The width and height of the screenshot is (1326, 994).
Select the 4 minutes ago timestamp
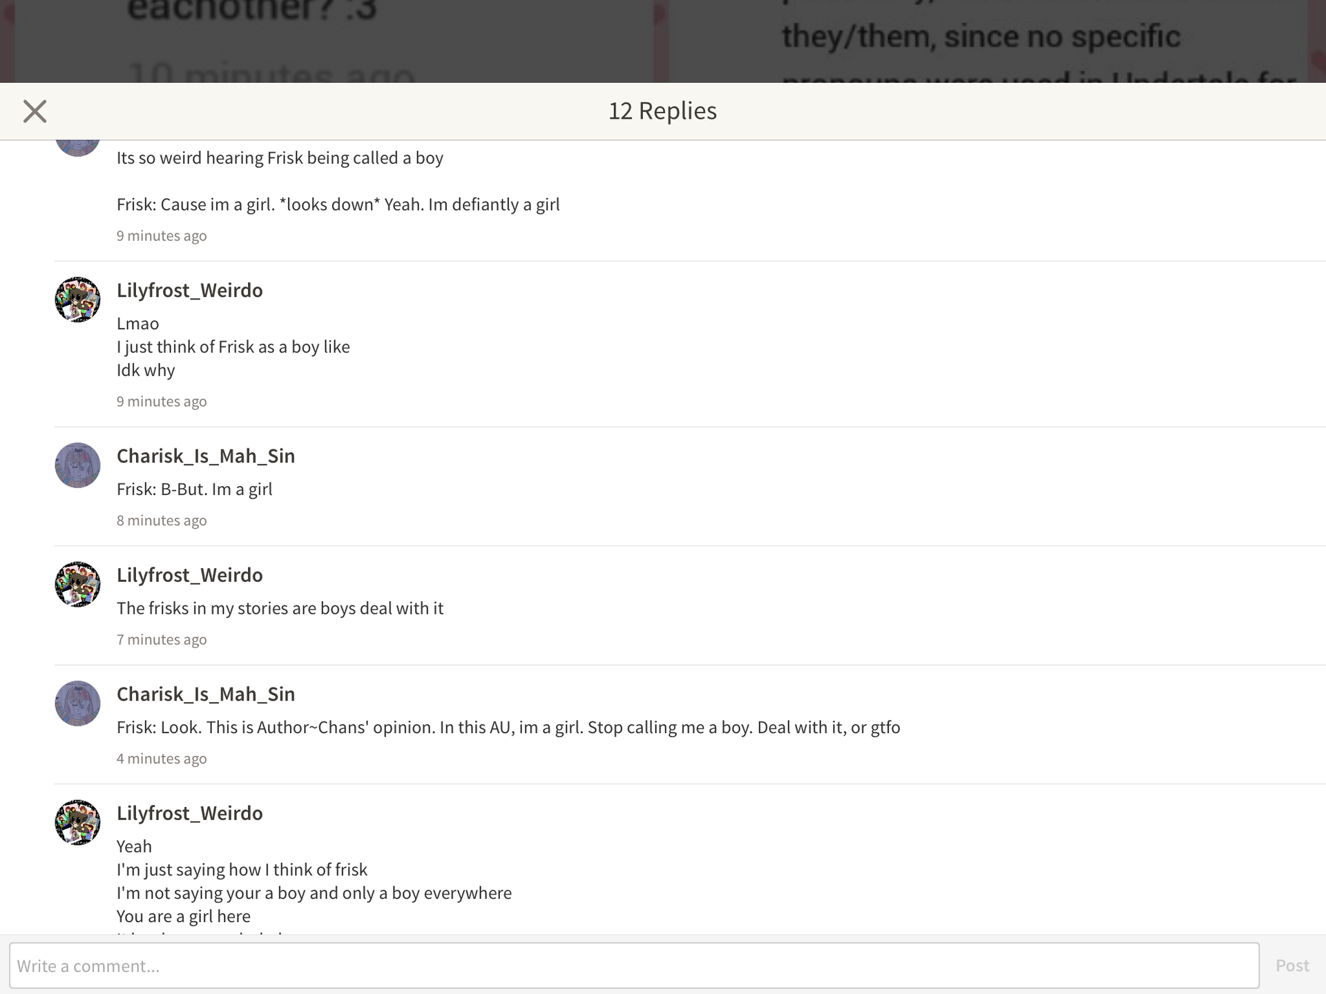point(162,759)
